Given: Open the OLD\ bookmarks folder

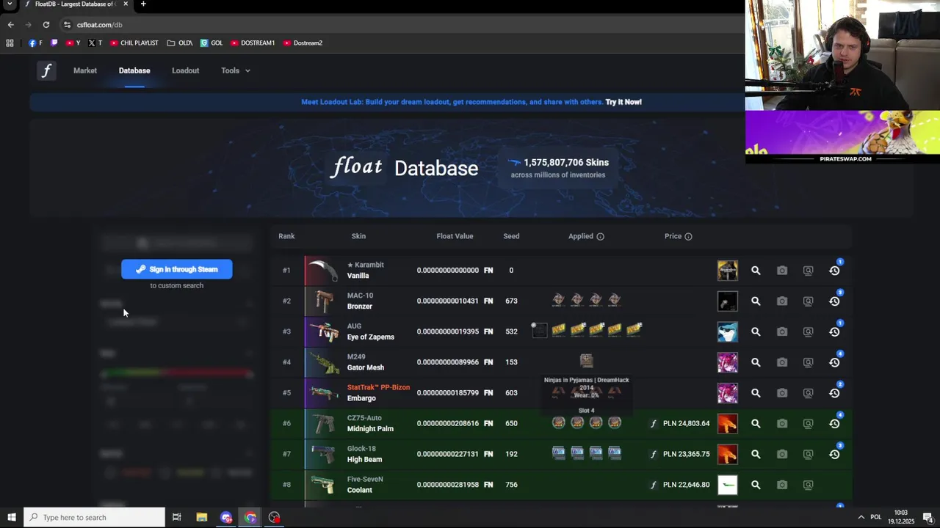Looking at the screenshot, I should 180,43.
